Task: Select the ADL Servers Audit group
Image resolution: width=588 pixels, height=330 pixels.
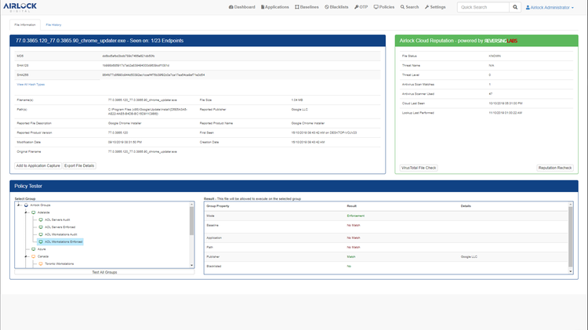Action: click(57, 219)
